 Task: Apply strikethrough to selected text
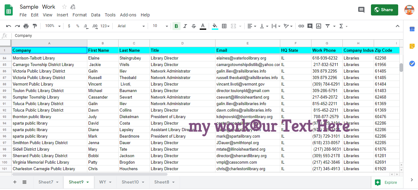point(194,26)
